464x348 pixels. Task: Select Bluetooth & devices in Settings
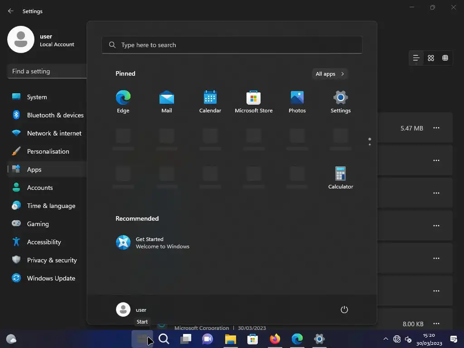pos(47,115)
